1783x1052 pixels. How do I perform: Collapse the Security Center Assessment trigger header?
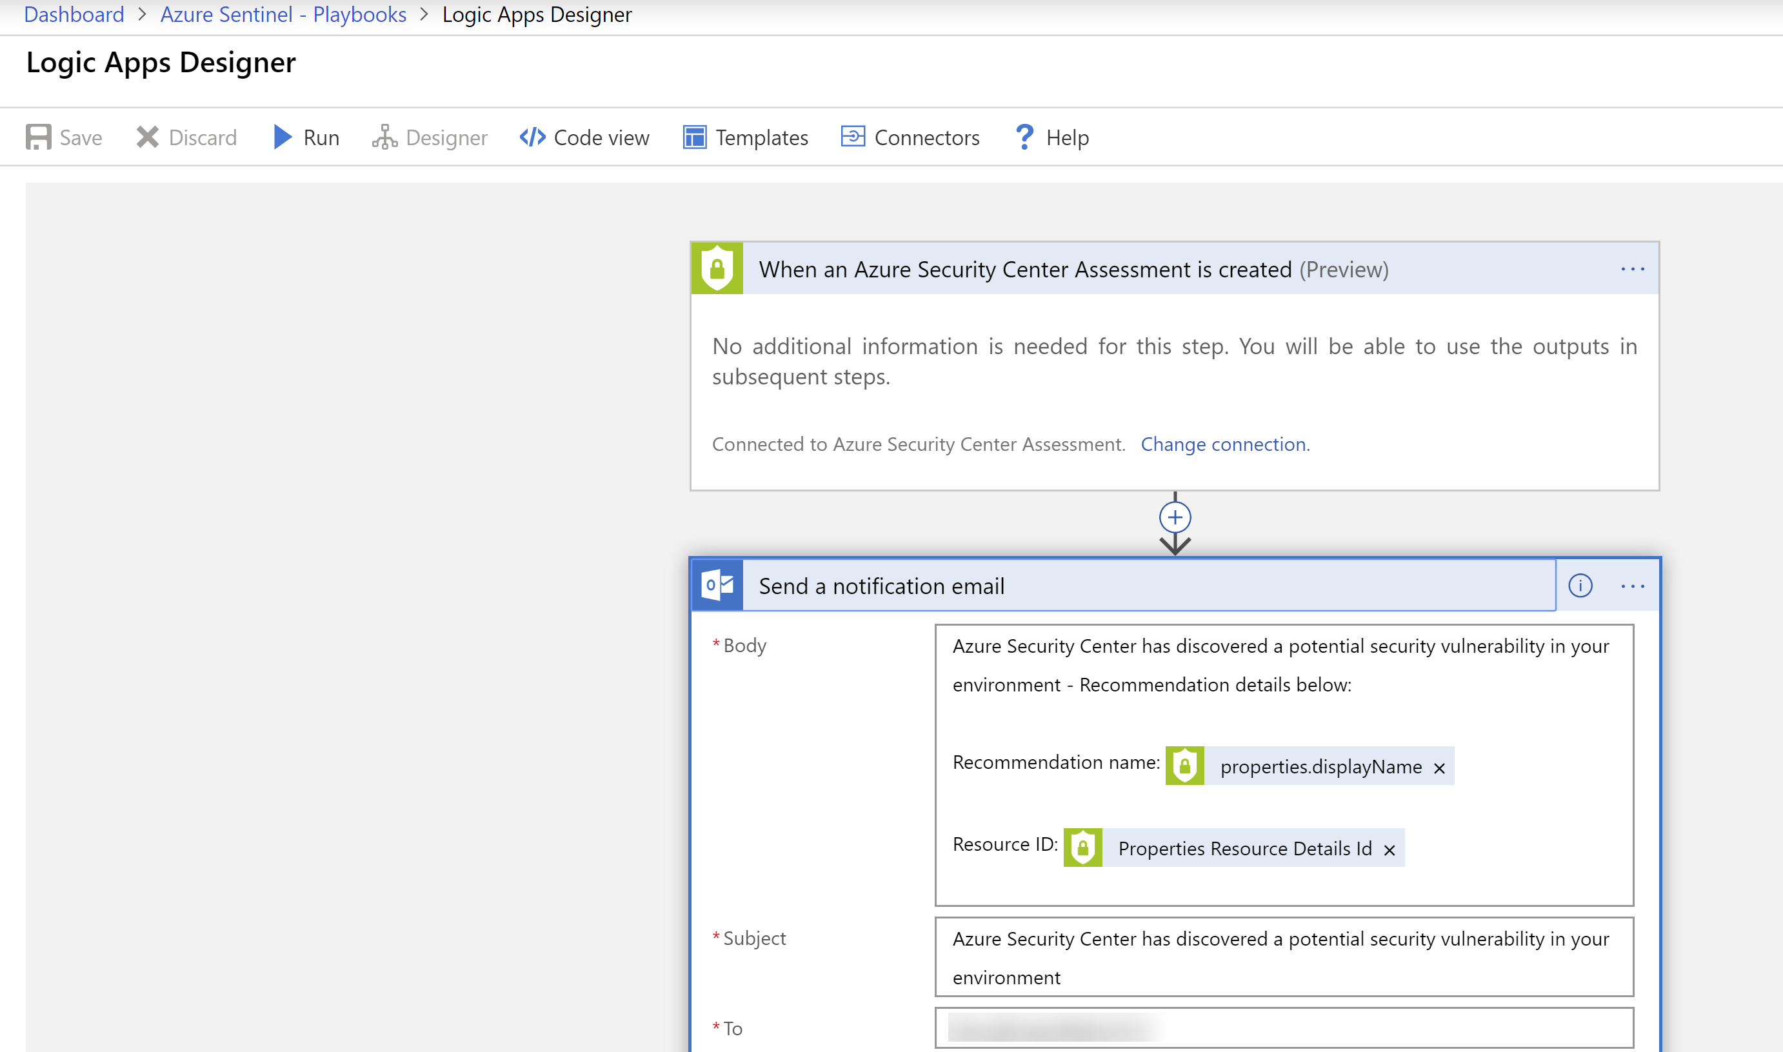coord(1175,269)
